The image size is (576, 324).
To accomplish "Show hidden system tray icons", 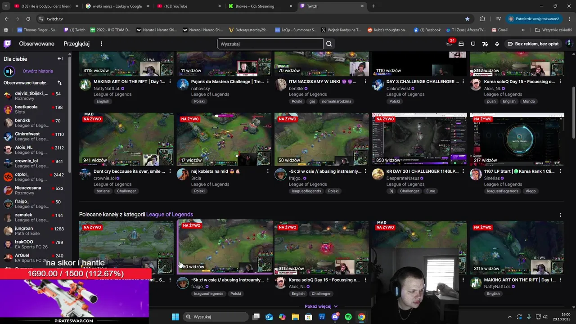I will [x=509, y=317].
